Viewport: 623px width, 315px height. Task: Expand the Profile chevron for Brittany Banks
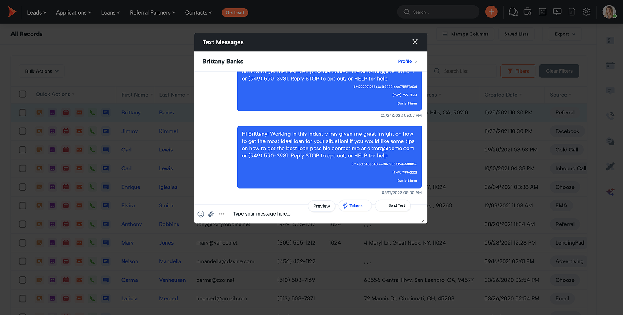(x=416, y=61)
